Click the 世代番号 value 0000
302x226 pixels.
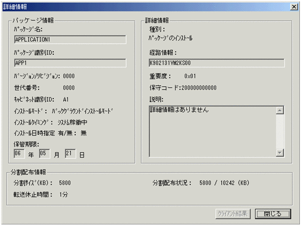(69, 88)
